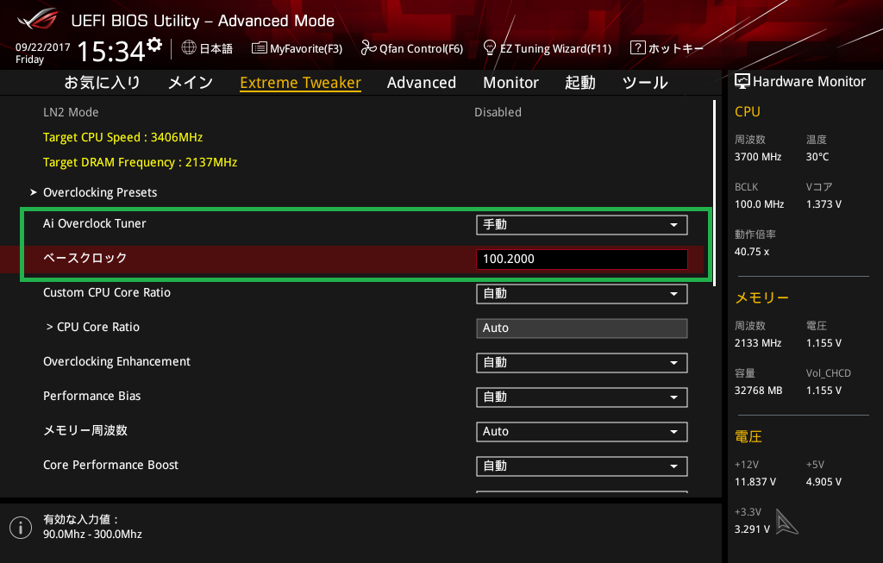This screenshot has height=563, width=883.
Task: Select the ベースクロック row label
Action: pos(85,258)
